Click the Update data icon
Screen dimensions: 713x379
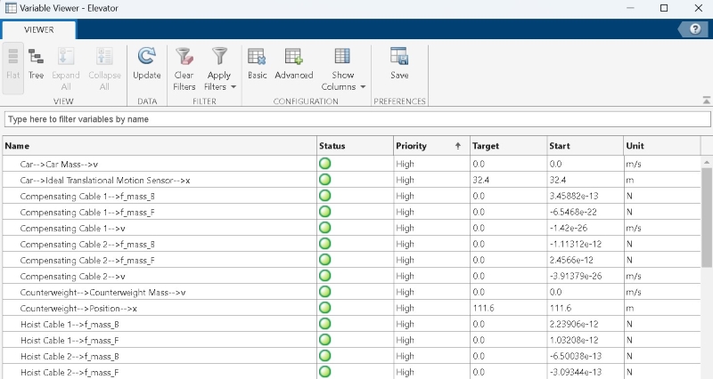(x=147, y=64)
